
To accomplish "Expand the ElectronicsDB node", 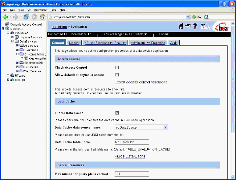I will [17, 63].
